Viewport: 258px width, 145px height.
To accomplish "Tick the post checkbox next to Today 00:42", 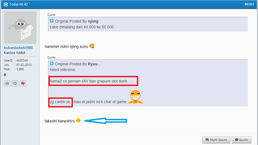I will pyautogui.click(x=6, y=4).
